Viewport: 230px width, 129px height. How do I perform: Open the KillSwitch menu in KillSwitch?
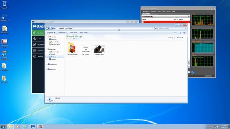[146, 11]
